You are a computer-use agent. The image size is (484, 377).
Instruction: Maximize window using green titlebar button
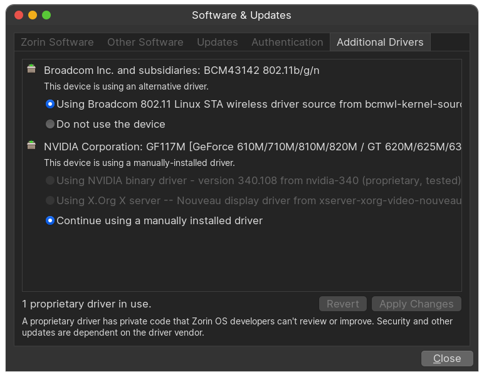click(46, 15)
